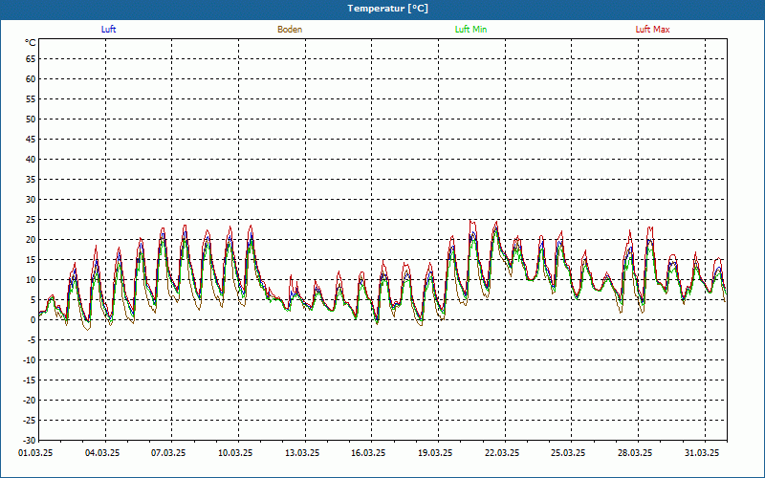Select date label 16.03.25
Screen dimensions: 765x478
click(x=368, y=453)
